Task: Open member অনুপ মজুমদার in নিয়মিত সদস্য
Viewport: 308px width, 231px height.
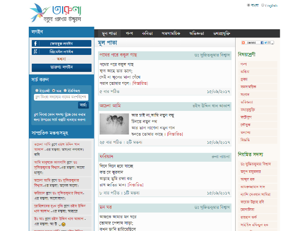Action: pos(258,171)
